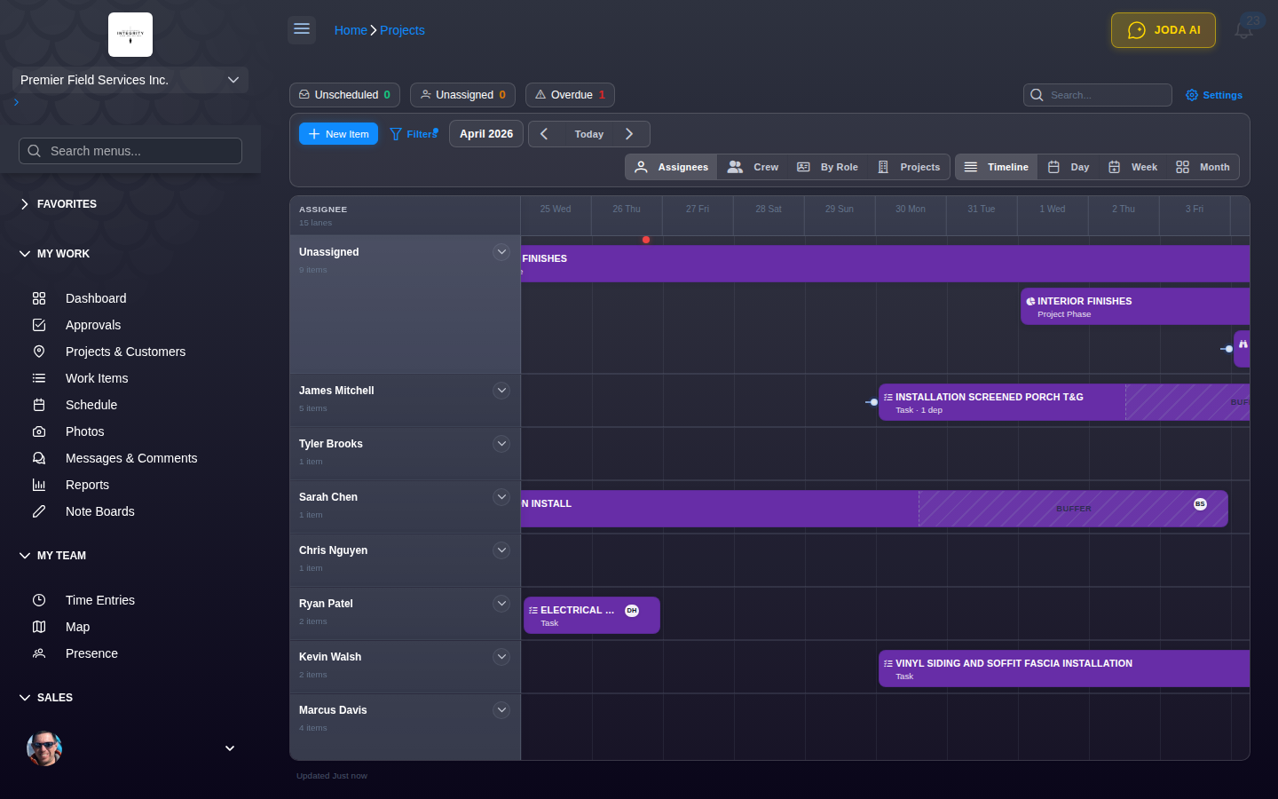The image size is (1278, 799).
Task: Click the Time Entries clock icon
Action: 39,600
